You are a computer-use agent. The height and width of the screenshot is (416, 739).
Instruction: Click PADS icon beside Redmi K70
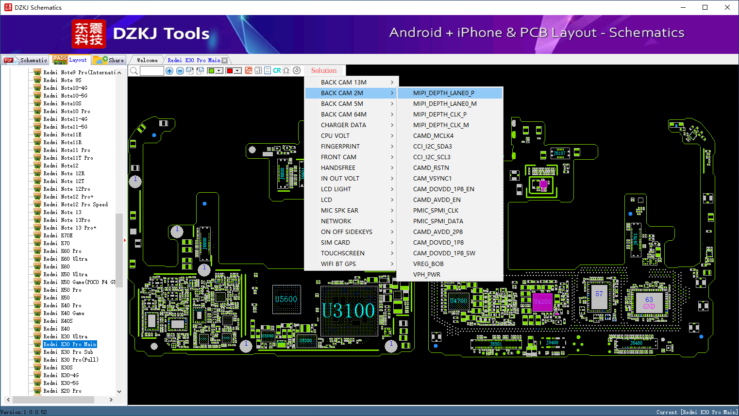click(37, 243)
